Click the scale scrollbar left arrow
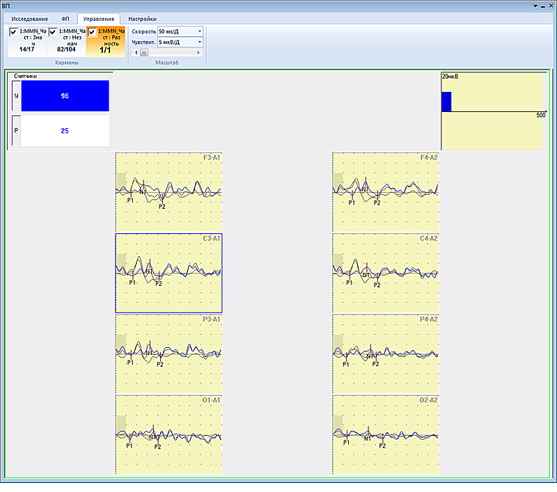557x492 pixels. (x=136, y=52)
